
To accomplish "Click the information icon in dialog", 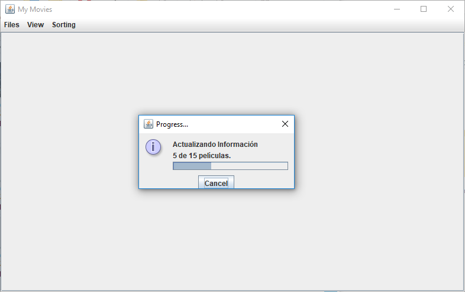I will pos(153,147).
